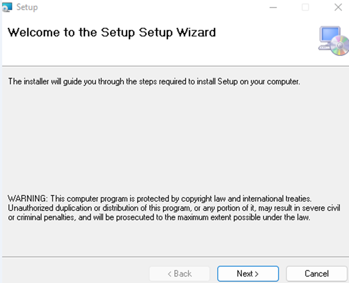Screen dimensions: 349x283
Task: Click the disabled Back button
Action: [x=179, y=274]
